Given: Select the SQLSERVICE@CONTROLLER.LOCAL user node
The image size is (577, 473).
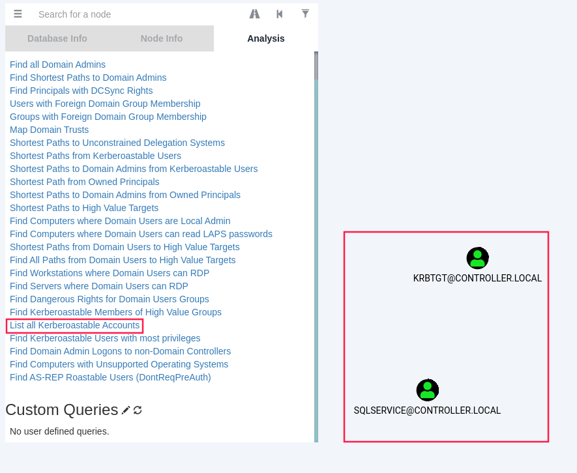Looking at the screenshot, I should click(427, 390).
